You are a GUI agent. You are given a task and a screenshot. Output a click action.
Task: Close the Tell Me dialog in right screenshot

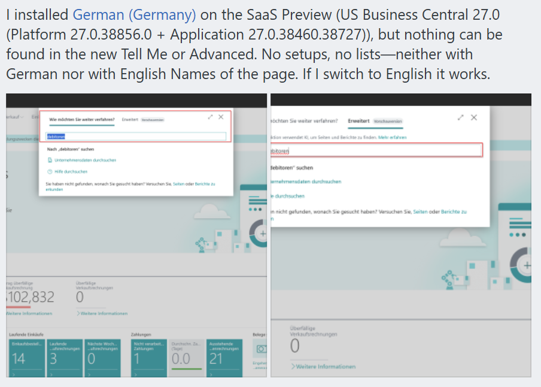coord(474,117)
